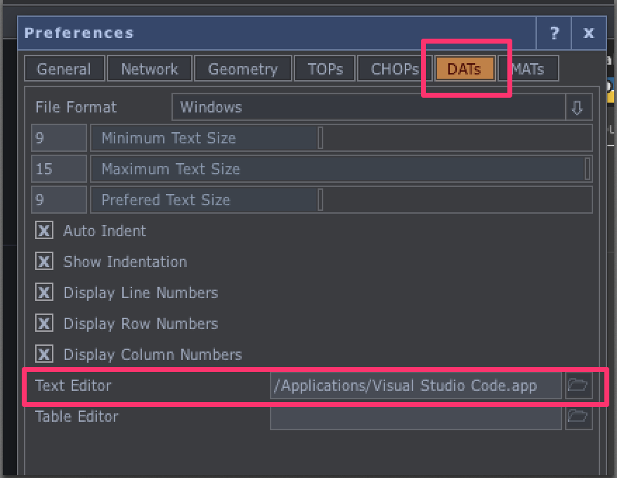The height and width of the screenshot is (478, 617).
Task: Click the Text Editor path field
Action: pyautogui.click(x=416, y=385)
